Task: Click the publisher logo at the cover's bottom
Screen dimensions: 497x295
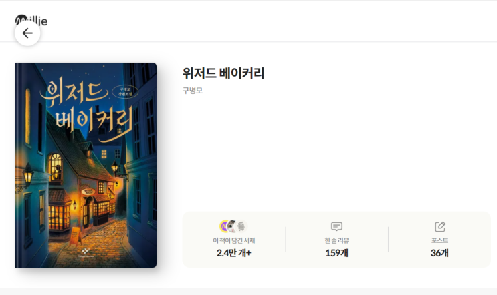Action: tap(85, 253)
